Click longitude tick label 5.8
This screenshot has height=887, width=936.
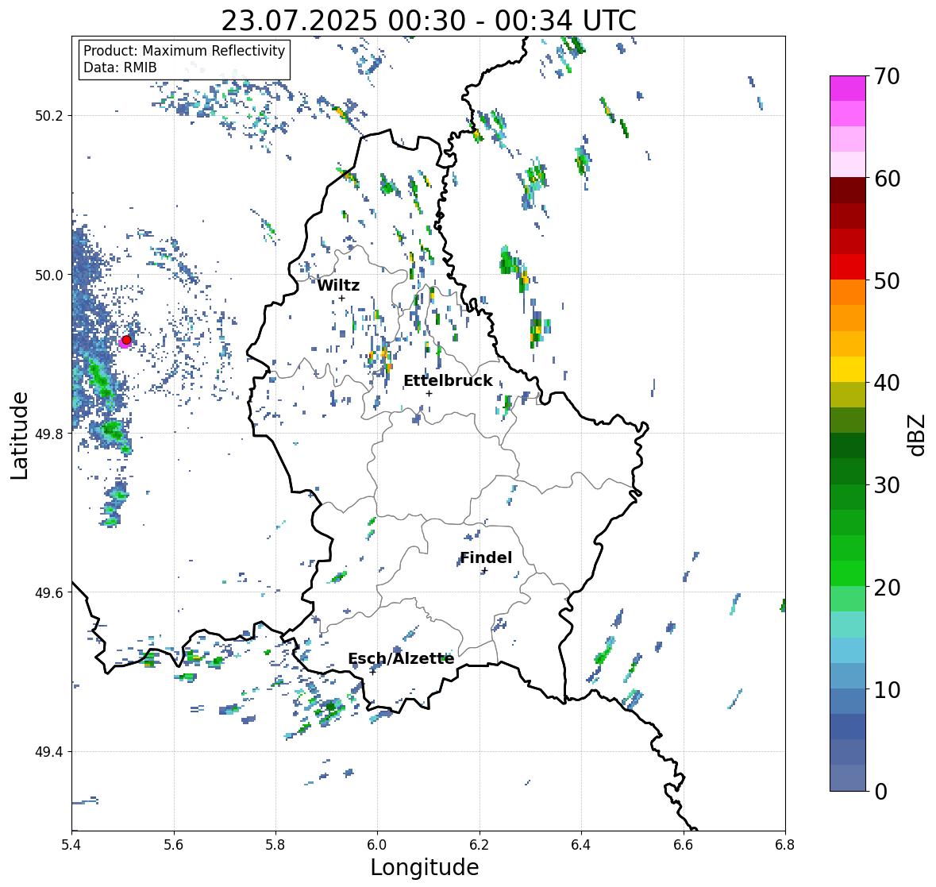(x=275, y=845)
